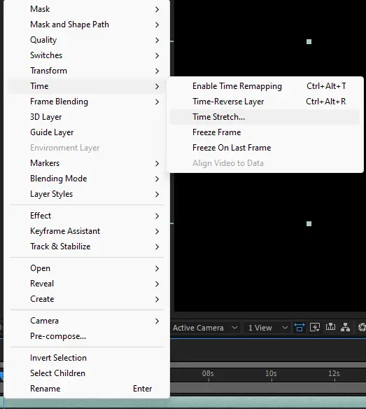The image size is (366, 409).
Task: Expand the Mask submenu
Action: [87, 9]
